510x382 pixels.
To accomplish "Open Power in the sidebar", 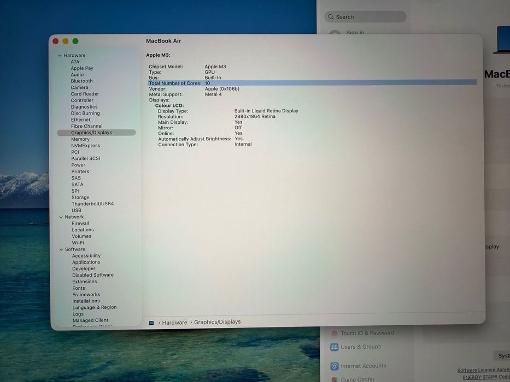I will pos(78,165).
